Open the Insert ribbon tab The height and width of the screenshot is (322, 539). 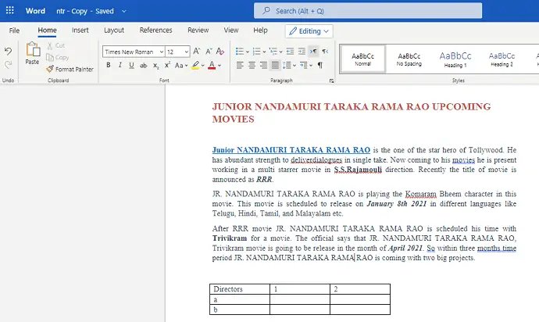(x=80, y=30)
